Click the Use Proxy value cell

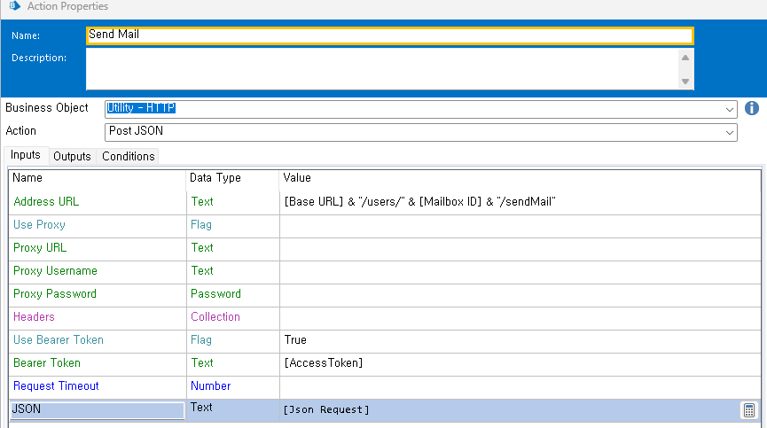coord(520,225)
